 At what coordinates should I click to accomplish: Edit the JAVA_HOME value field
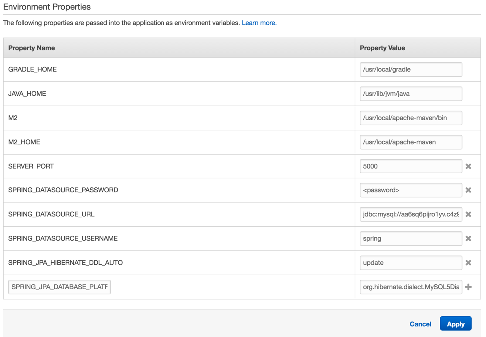point(411,94)
